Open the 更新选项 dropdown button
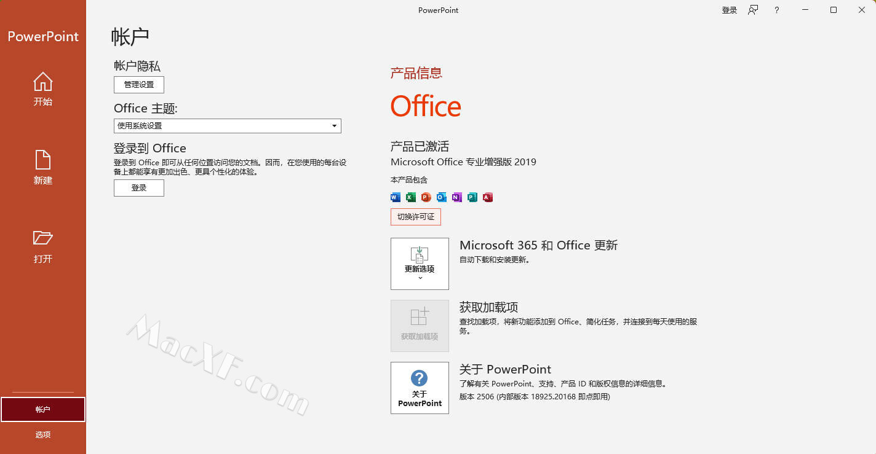Image resolution: width=876 pixels, height=454 pixels. [x=420, y=264]
